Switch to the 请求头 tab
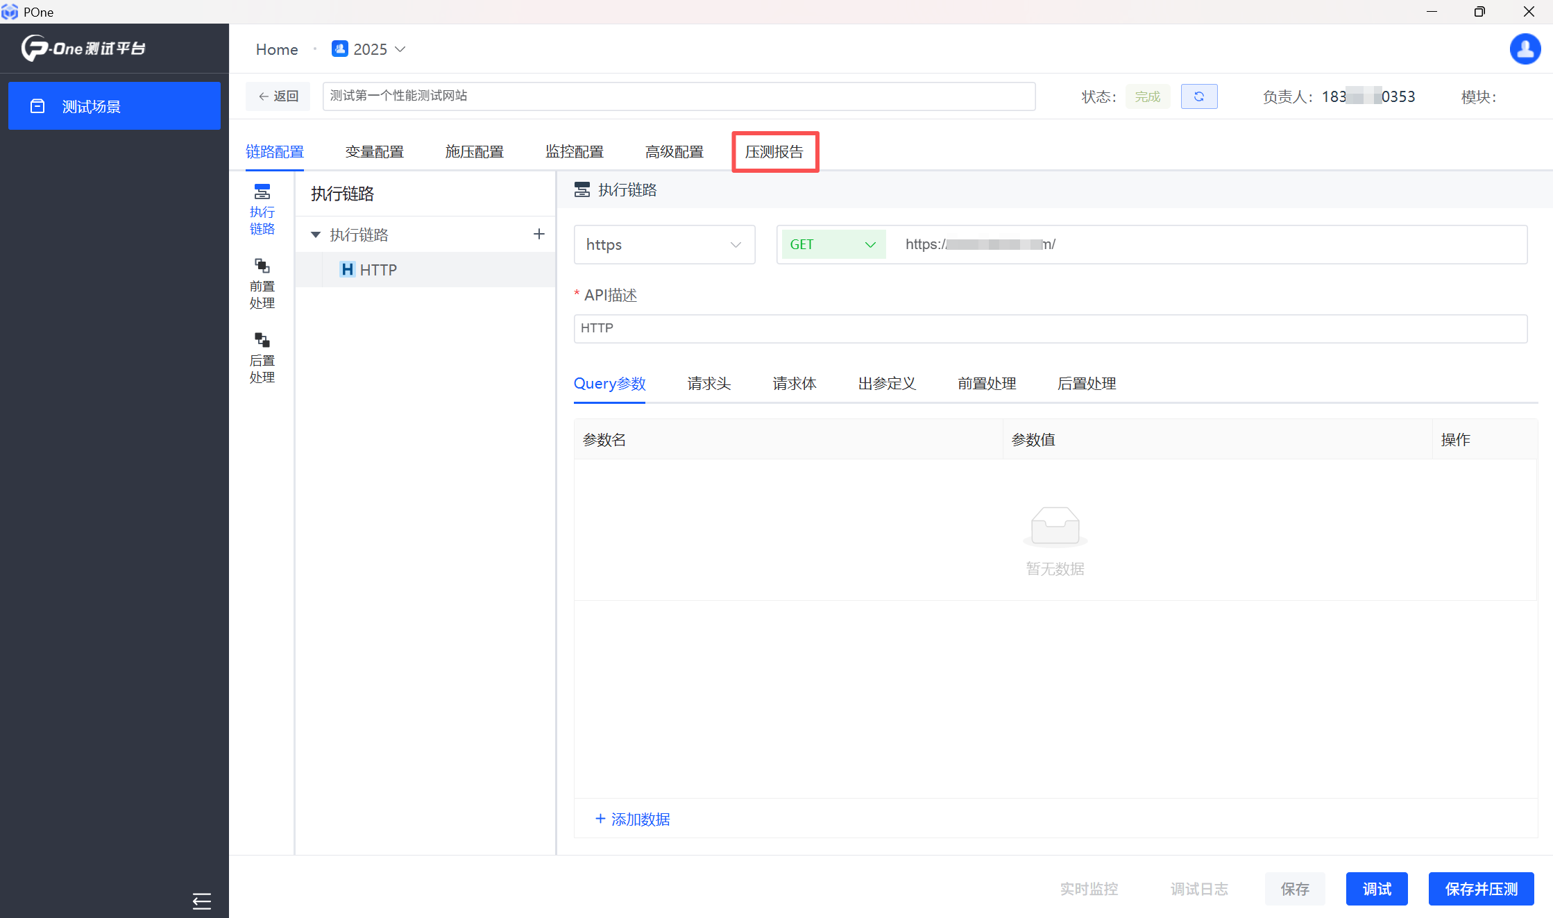This screenshot has width=1553, height=918. (708, 384)
